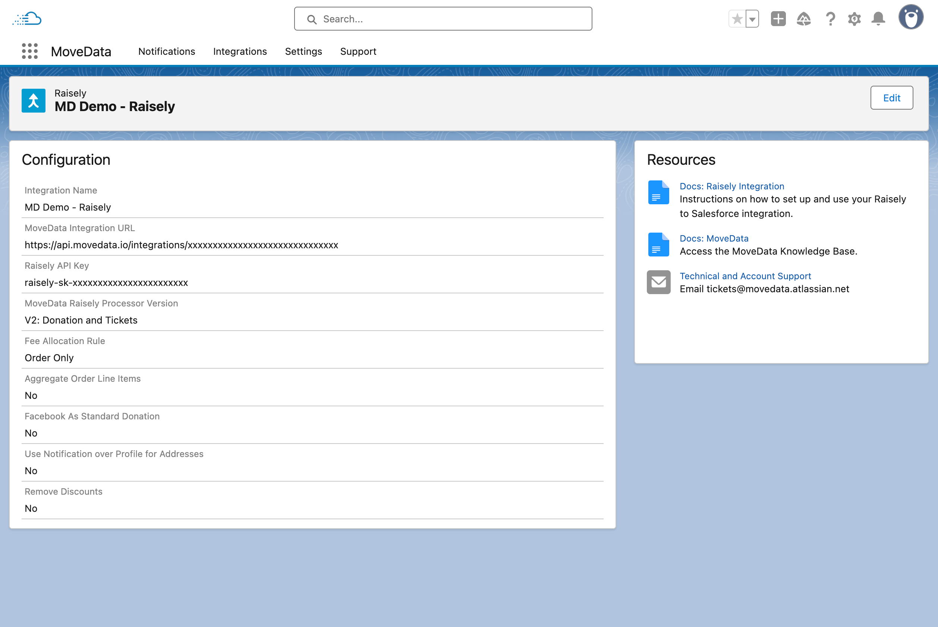Open the user profile avatar

point(910,18)
